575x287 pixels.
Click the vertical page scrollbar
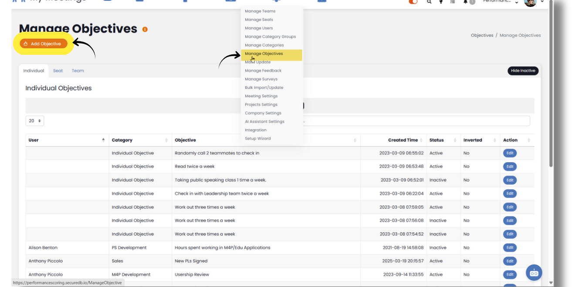coord(551,87)
